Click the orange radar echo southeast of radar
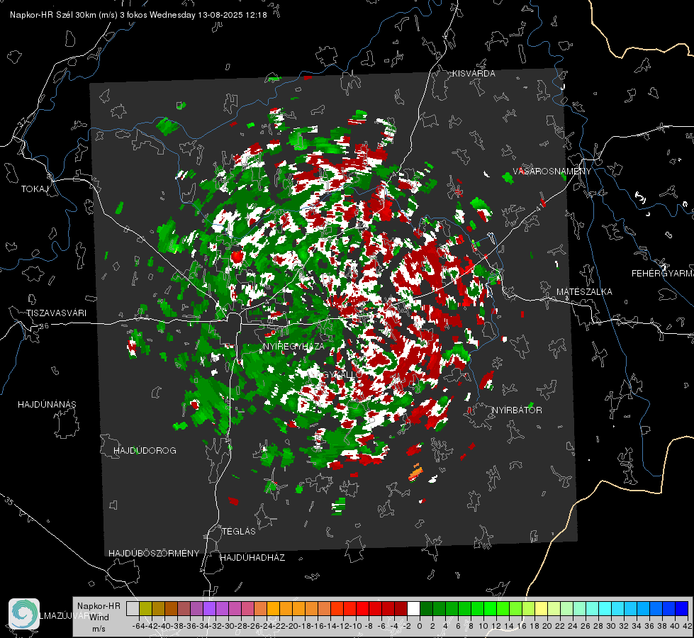Image resolution: width=694 pixels, height=638 pixels. point(415,472)
